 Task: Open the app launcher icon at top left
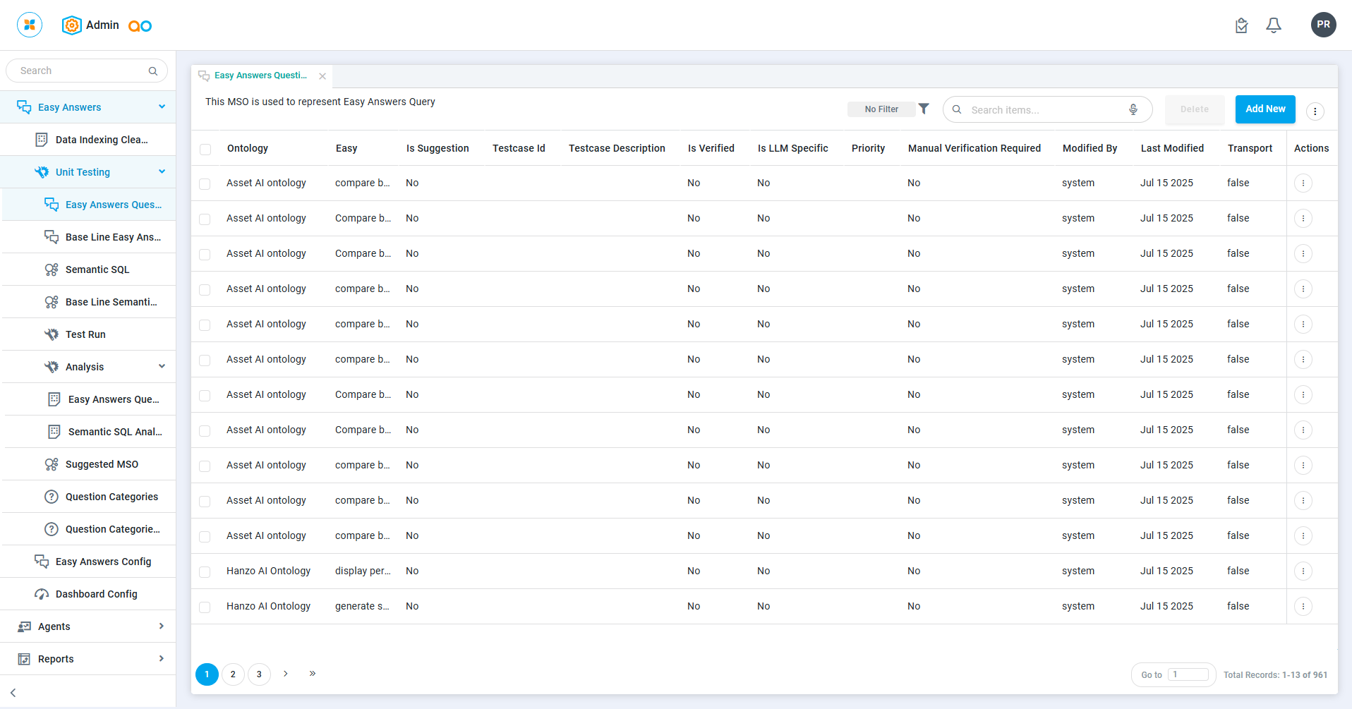click(x=30, y=25)
